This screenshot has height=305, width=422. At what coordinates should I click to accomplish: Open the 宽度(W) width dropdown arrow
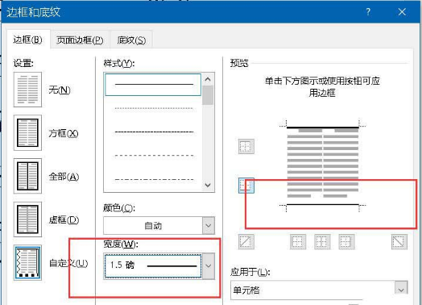click(209, 265)
